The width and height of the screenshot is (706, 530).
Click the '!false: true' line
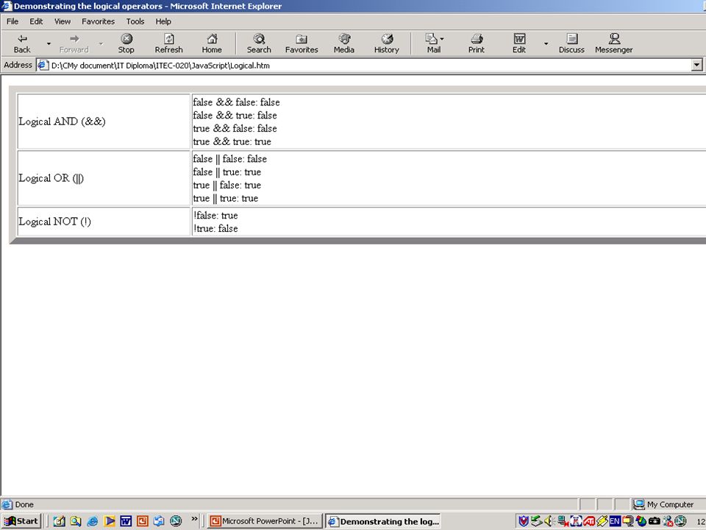click(x=215, y=216)
